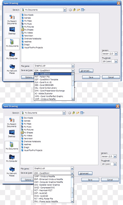The width and height of the screenshot is (123, 205).
Task: Click Cancel button in the top dialog
Action: point(111,77)
